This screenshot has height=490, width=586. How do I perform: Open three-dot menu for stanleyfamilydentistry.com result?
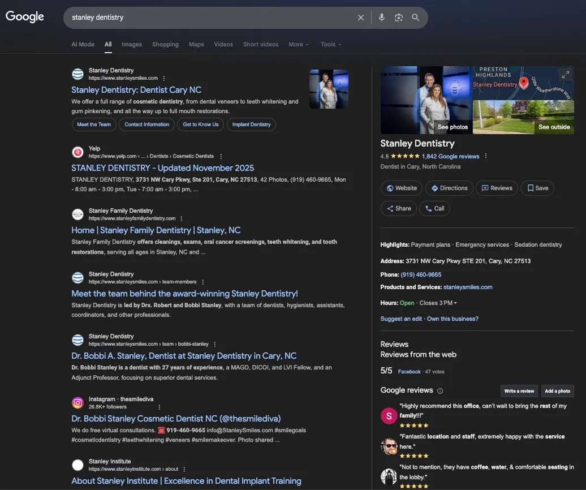(181, 218)
